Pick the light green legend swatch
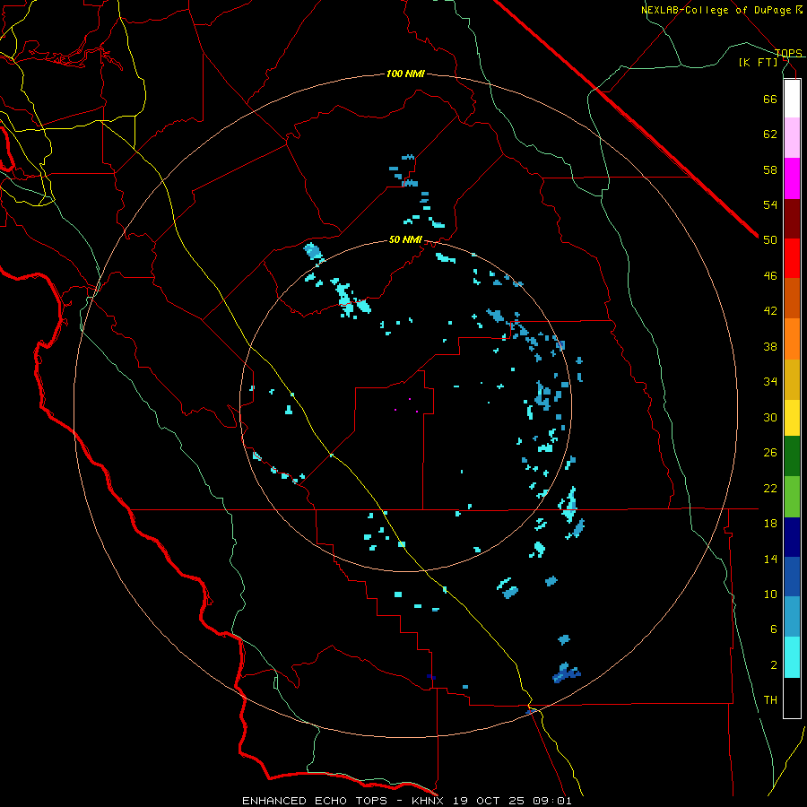This screenshot has height=807, width=807. pyautogui.click(x=792, y=497)
